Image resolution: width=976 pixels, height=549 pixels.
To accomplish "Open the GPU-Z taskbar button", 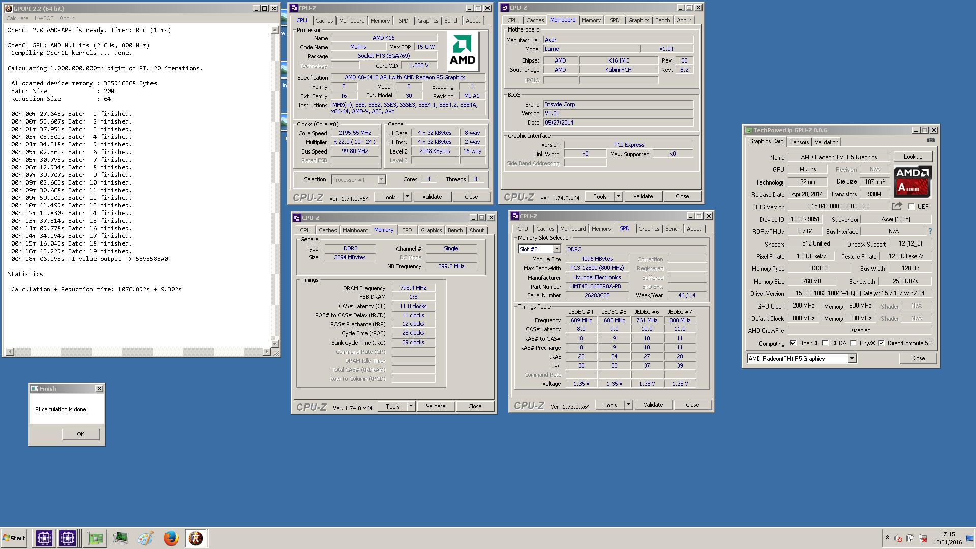I will (x=95, y=538).
